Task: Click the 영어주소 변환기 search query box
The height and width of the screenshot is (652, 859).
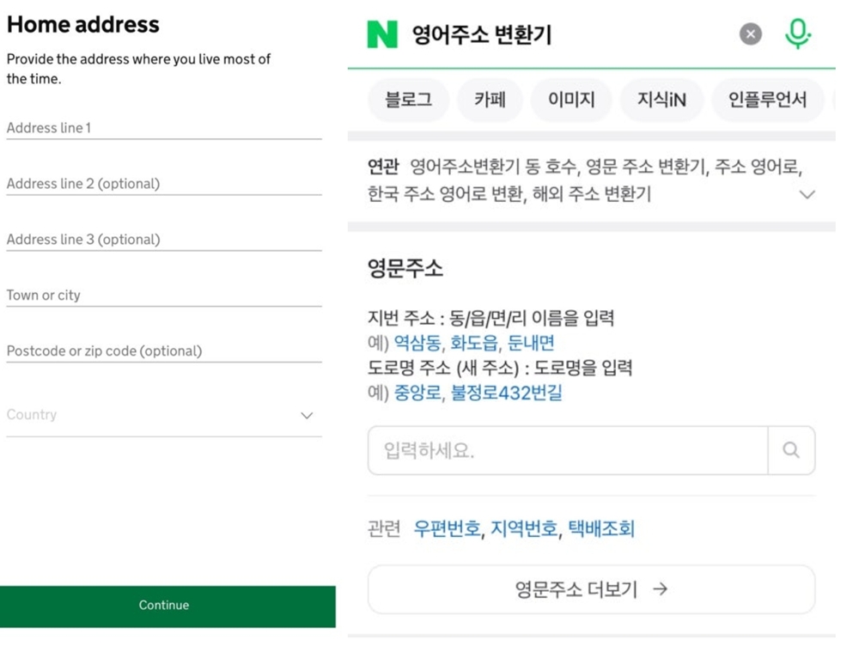Action: coord(482,34)
